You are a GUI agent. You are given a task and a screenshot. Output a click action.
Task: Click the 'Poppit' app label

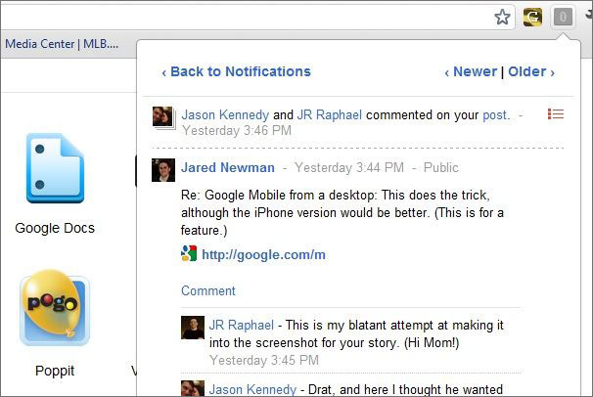click(x=55, y=371)
